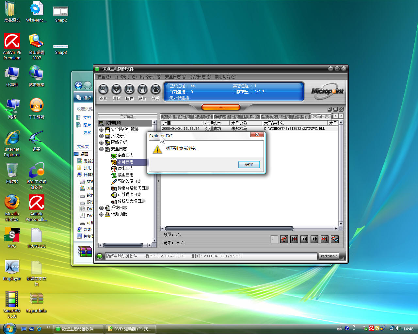Click OK (确定) in the Explorer.EXE dialog
The width and height of the screenshot is (418, 334).
tap(249, 165)
